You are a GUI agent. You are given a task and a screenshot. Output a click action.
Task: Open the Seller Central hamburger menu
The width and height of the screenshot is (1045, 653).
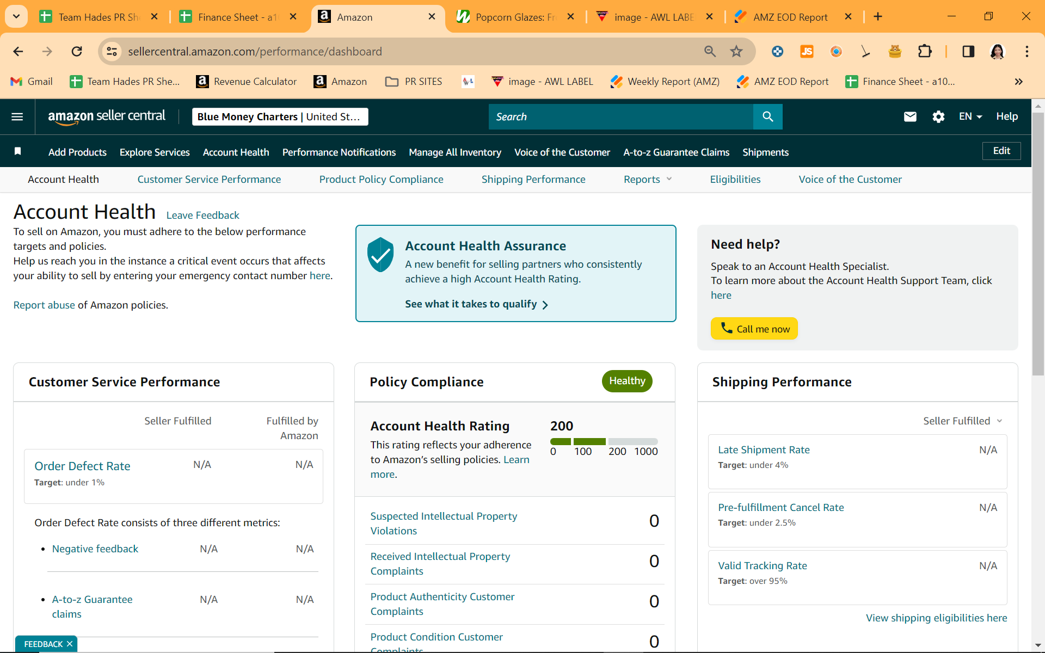point(17,116)
